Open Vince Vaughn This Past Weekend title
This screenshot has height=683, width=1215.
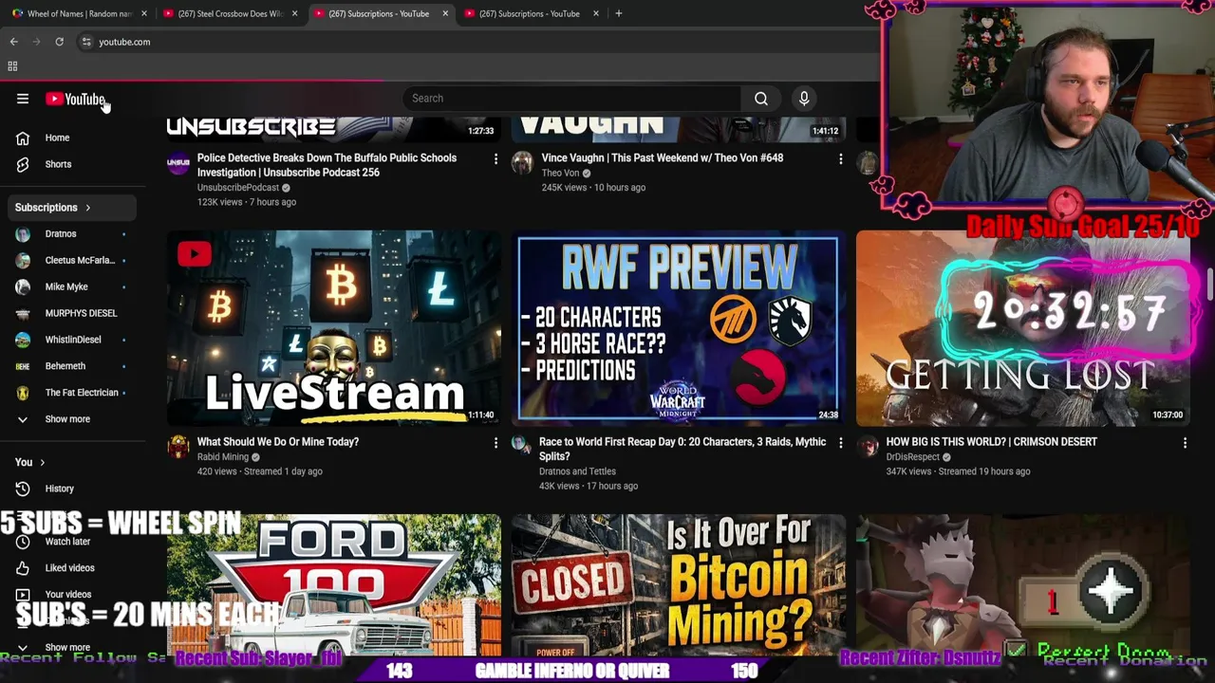click(663, 158)
